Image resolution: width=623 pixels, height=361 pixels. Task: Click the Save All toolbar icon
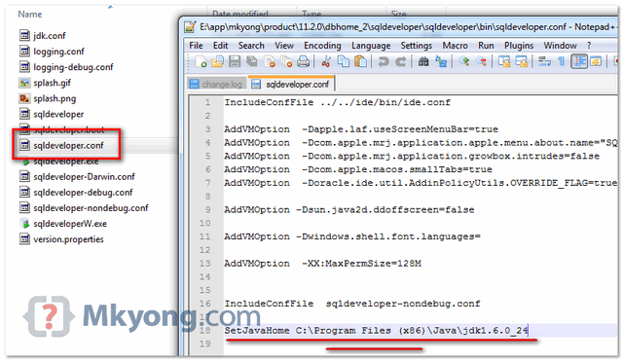252,61
